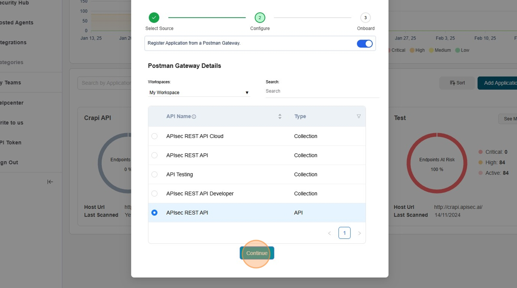This screenshot has width=517, height=288.
Task: Select the APIsec REST API Cloud radio button
Action: pyautogui.click(x=154, y=136)
